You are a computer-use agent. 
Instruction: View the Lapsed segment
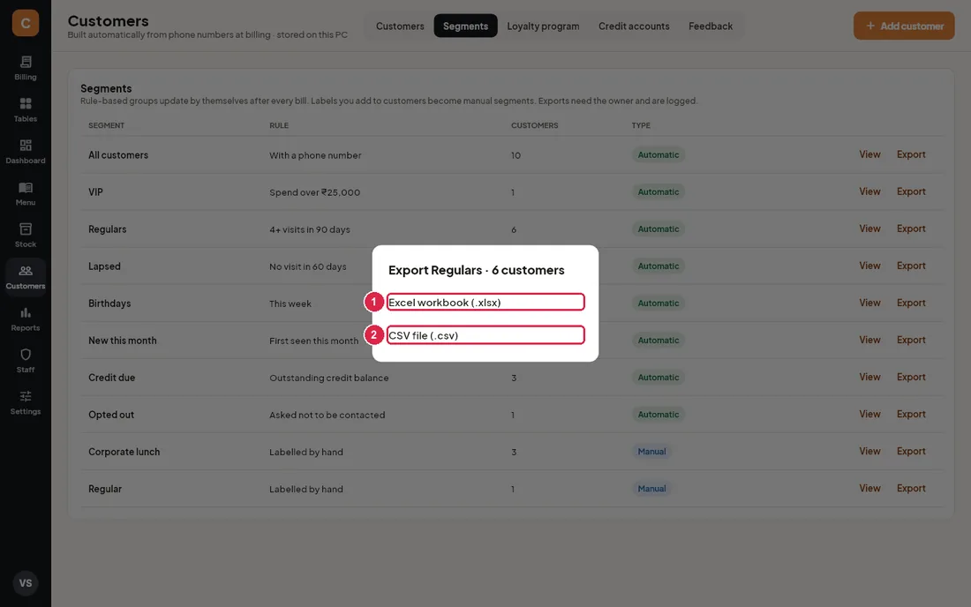point(869,266)
